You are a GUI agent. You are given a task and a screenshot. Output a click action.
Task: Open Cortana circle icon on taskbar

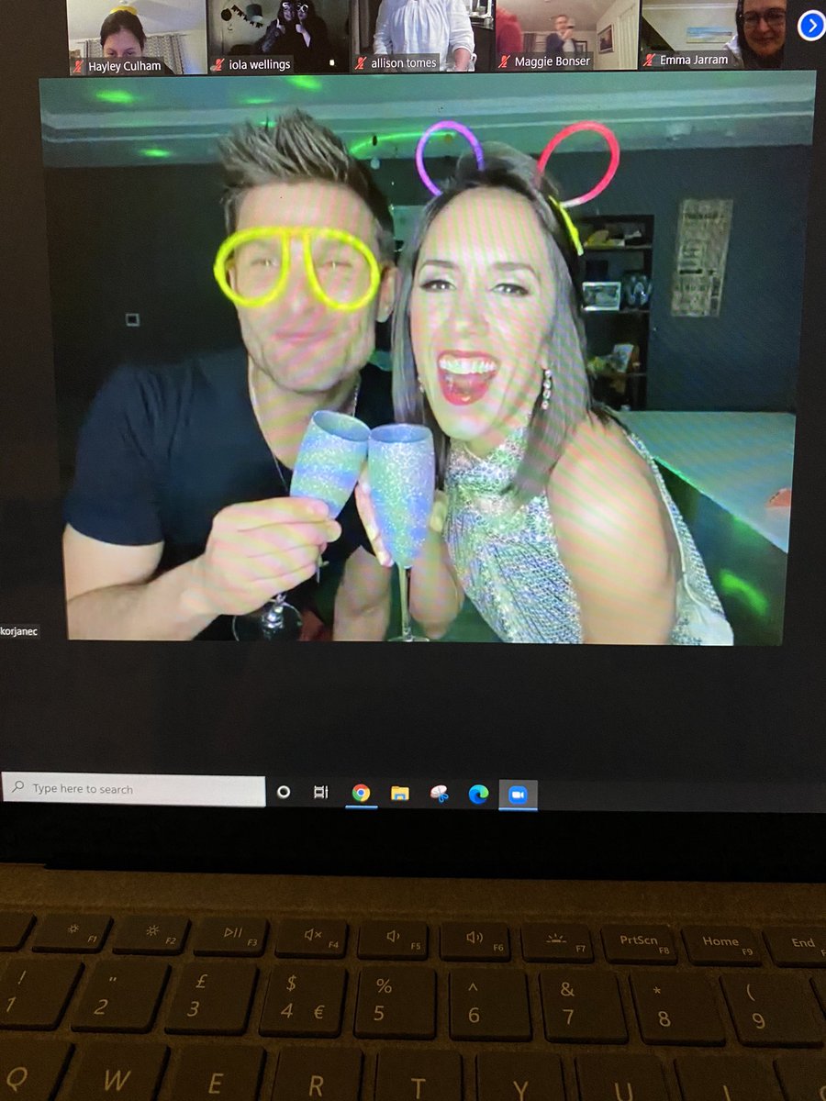tap(284, 791)
